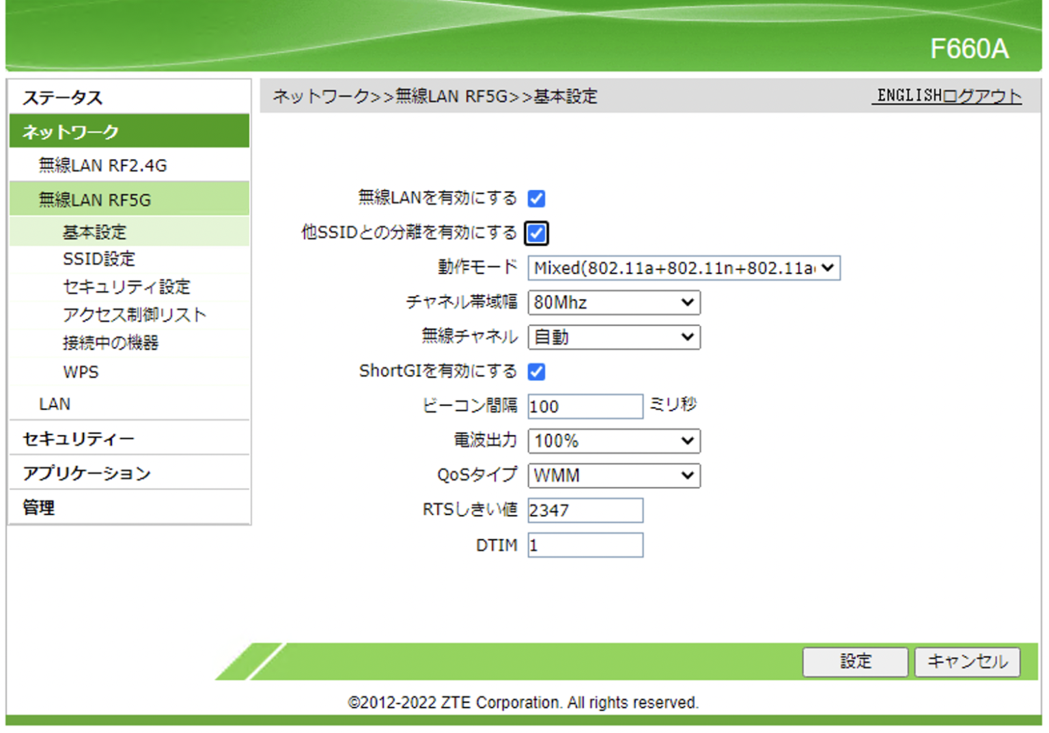Screen dimensions: 1049x733
Task: Click the 設定 button
Action: point(855,661)
